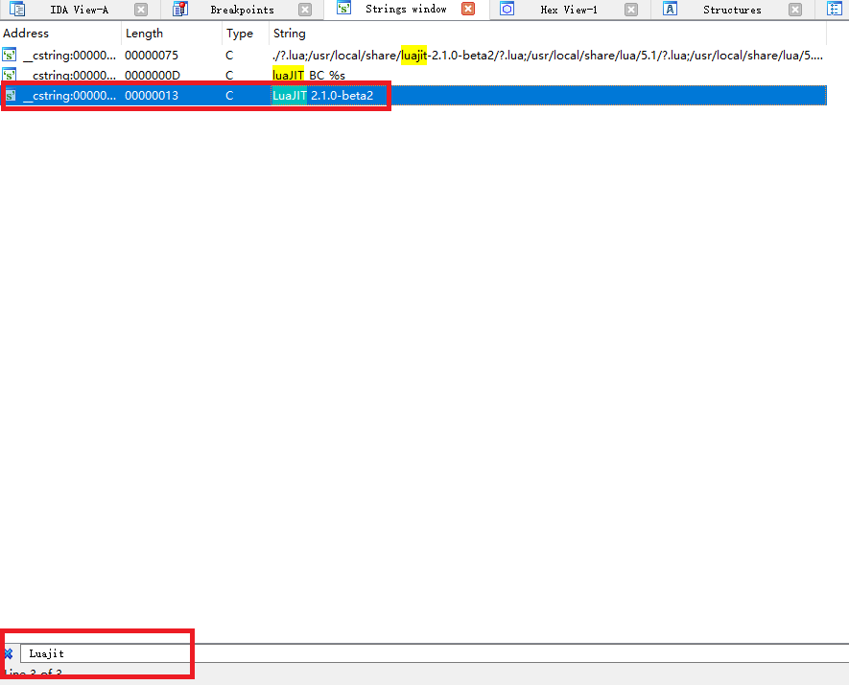Sort by the String column header
The height and width of the screenshot is (685, 849).
click(548, 34)
